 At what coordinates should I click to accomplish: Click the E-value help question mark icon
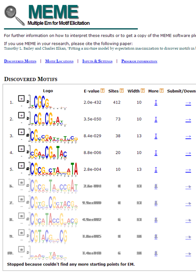(x=103, y=90)
